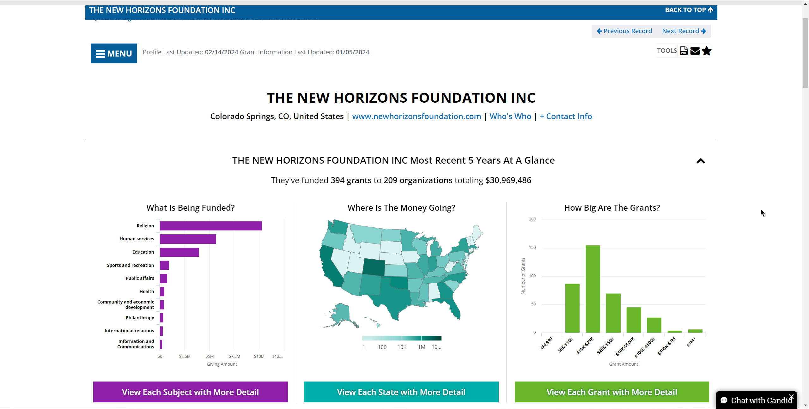Image resolution: width=809 pixels, height=409 pixels.
Task: Click the Philanthropy category label
Action: pyautogui.click(x=140, y=318)
